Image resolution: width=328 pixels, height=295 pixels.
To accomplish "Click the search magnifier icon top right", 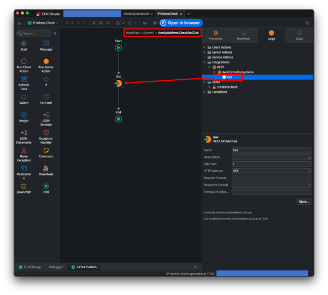I will pos(307,23).
